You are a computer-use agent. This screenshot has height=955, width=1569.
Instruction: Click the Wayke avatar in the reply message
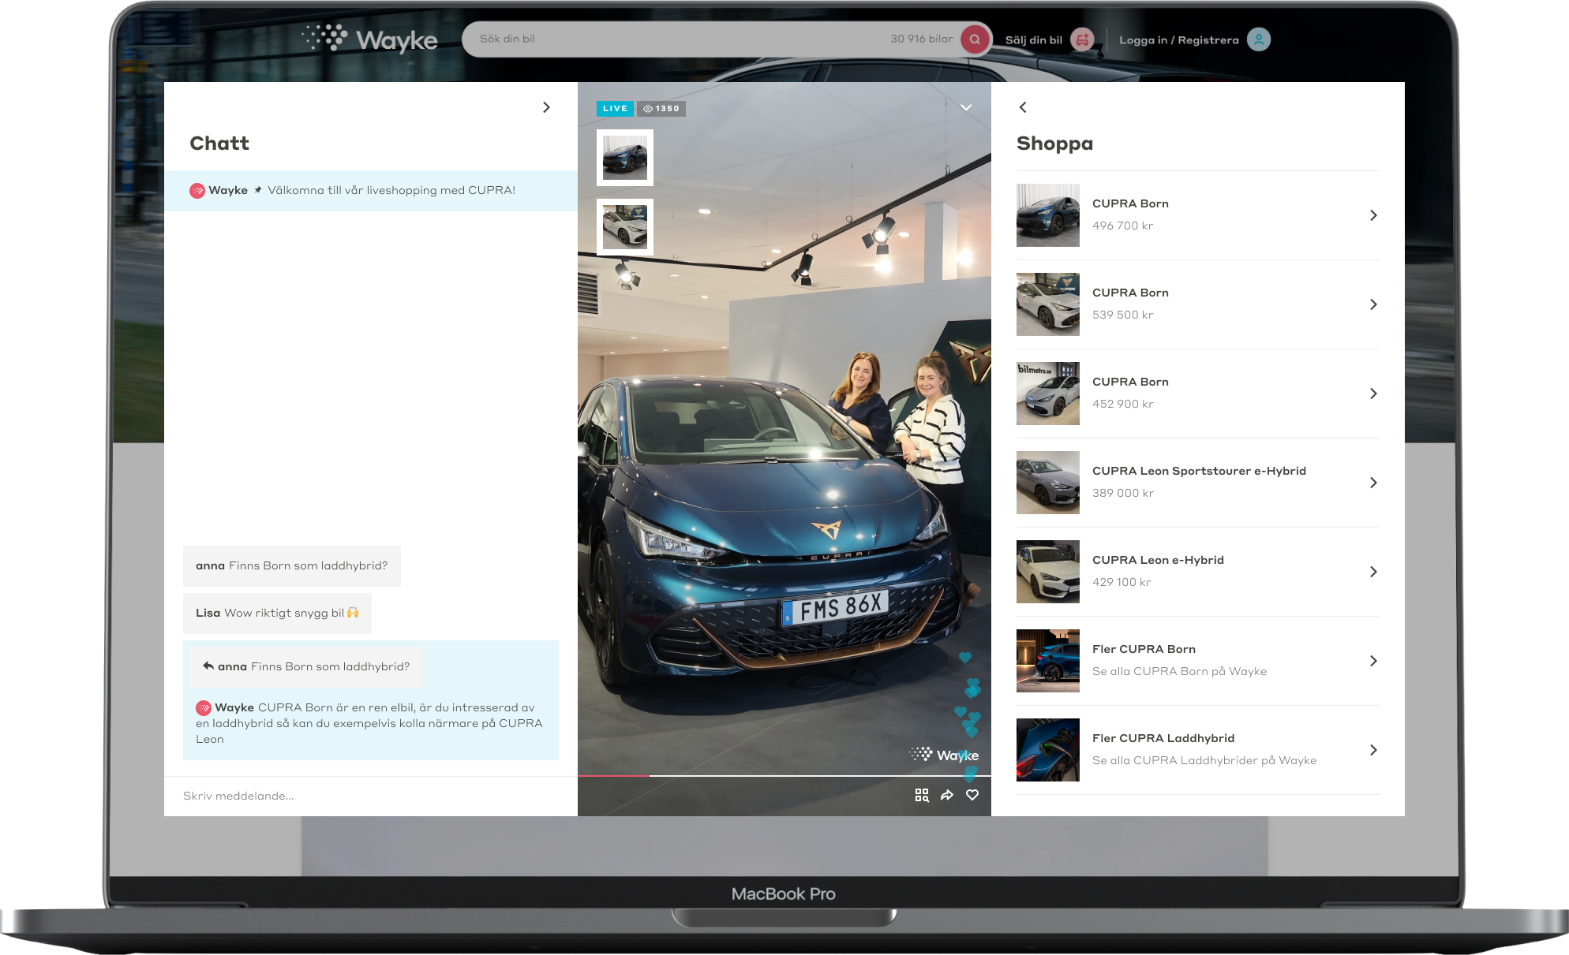(204, 707)
